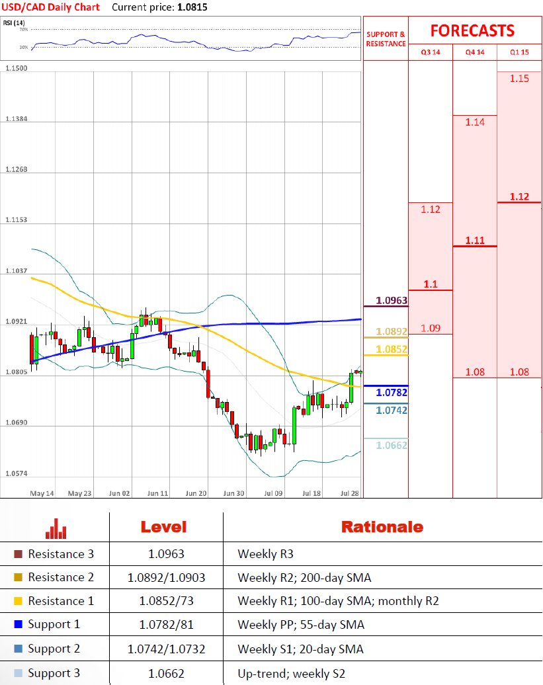The image size is (543, 685).
Task: Click the Jul 09 date axis label
Action: click(x=273, y=493)
